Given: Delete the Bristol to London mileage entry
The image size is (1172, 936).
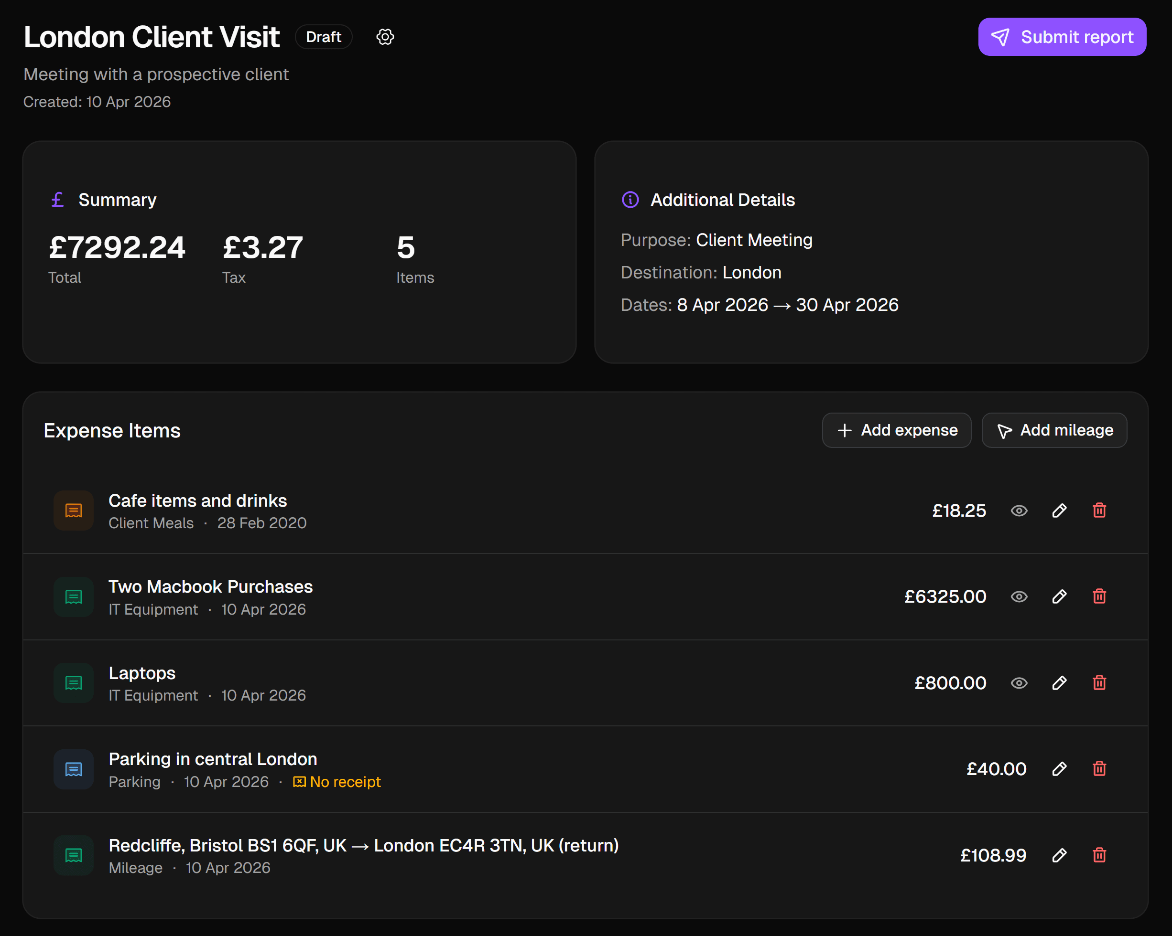Looking at the screenshot, I should 1099,855.
